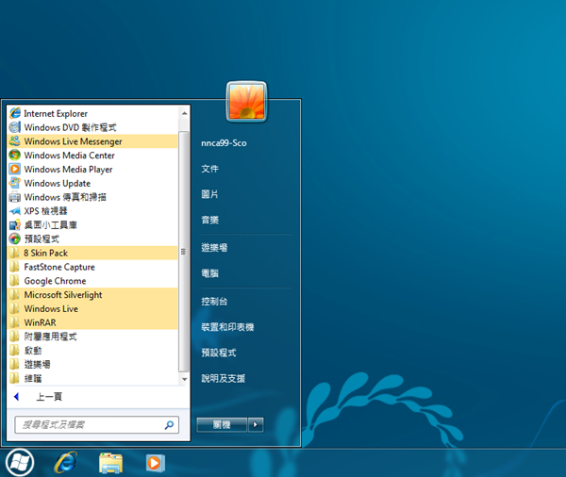This screenshot has width=566, height=477.
Task: Open Internet Explorer on taskbar
Action: [x=66, y=462]
